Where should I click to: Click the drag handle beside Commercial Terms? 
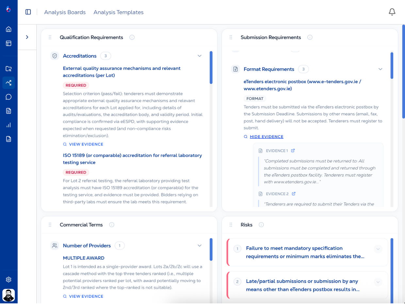[50, 225]
